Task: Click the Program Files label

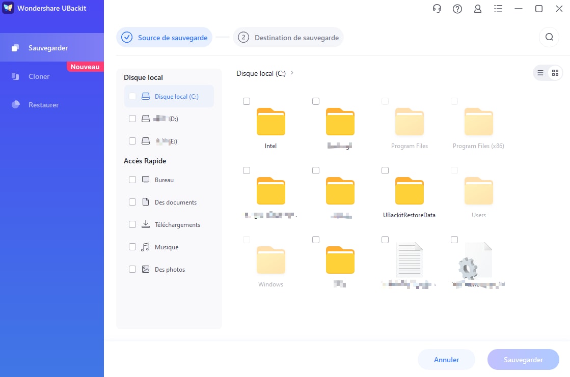Action: point(410,146)
